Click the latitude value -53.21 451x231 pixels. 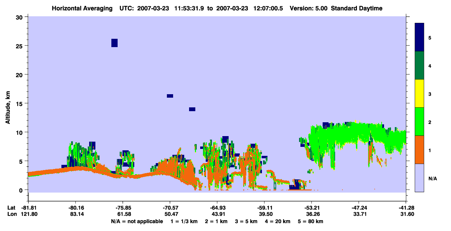point(311,208)
